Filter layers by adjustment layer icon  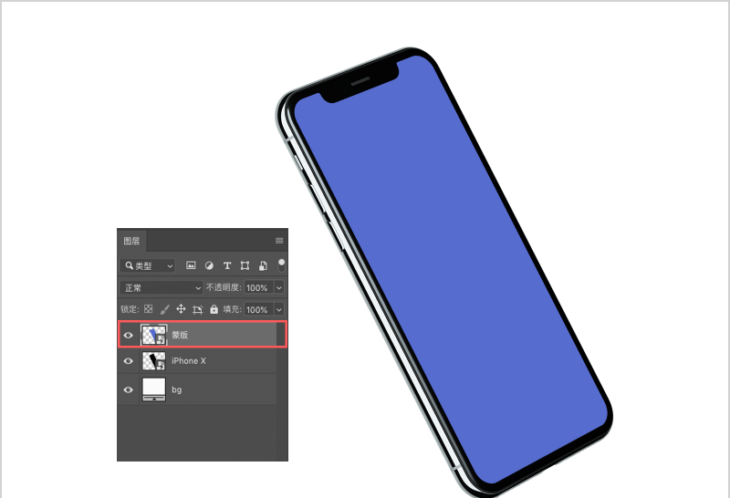pos(209,265)
